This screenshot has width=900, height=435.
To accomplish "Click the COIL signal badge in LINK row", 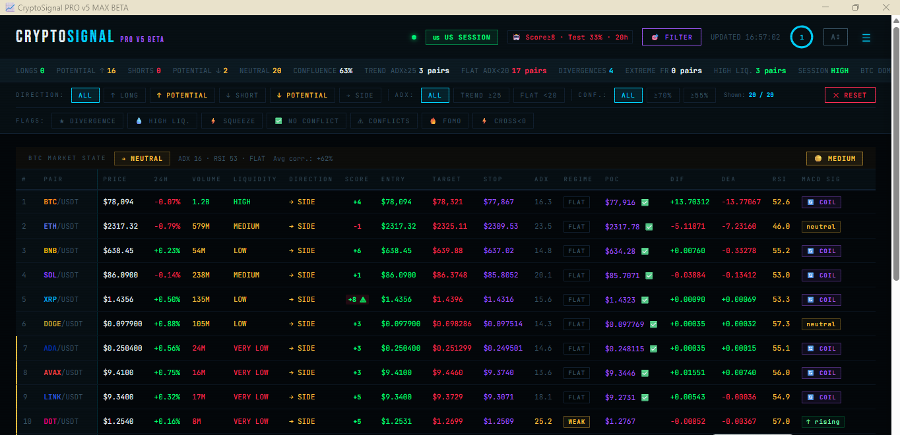I will click(821, 397).
